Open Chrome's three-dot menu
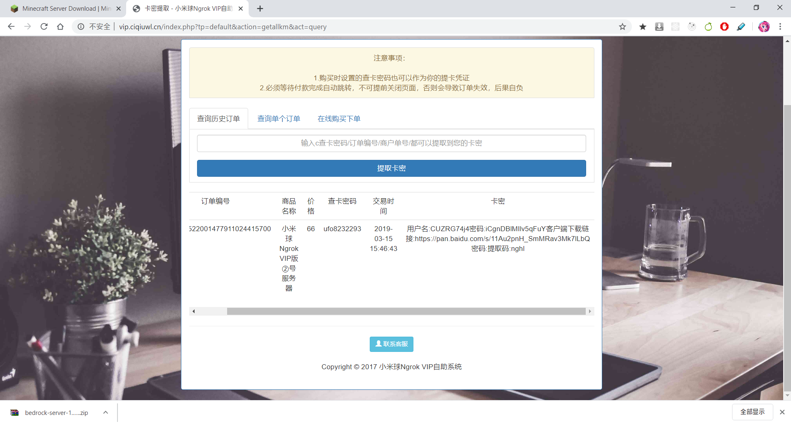791x424 pixels. 780,27
